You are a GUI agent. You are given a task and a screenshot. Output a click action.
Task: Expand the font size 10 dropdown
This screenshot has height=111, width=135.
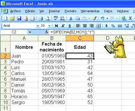coord(49,26)
